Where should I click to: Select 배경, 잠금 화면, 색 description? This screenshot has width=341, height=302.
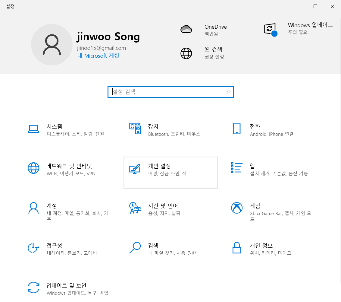[167, 173]
